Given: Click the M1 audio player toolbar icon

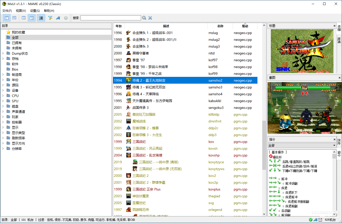Looking at the screenshot, I should pyautogui.click(x=14, y=18).
